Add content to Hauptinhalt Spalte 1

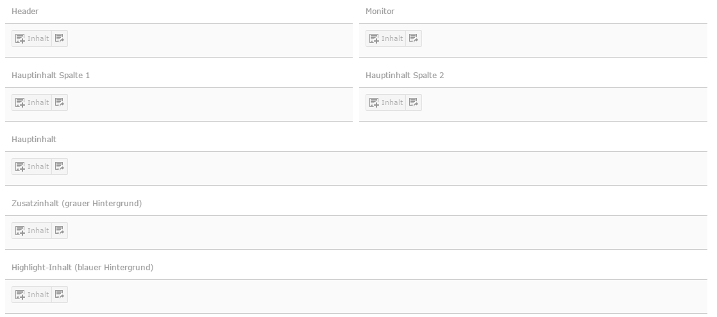[32, 102]
